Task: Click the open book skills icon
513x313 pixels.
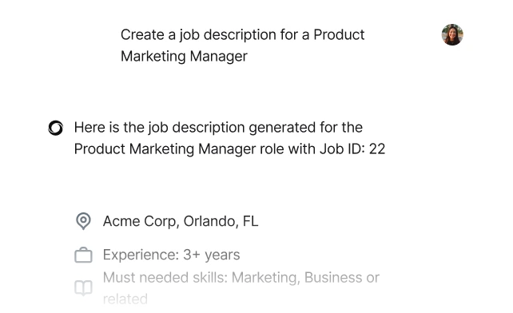Action: (83, 287)
